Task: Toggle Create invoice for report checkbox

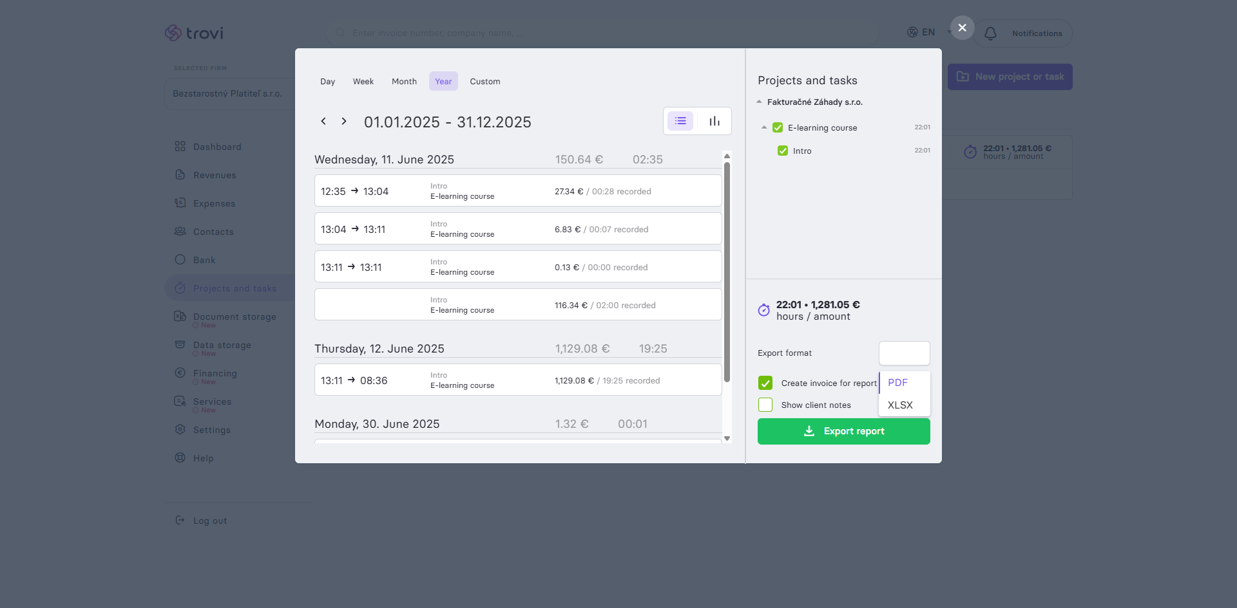Action: point(765,383)
